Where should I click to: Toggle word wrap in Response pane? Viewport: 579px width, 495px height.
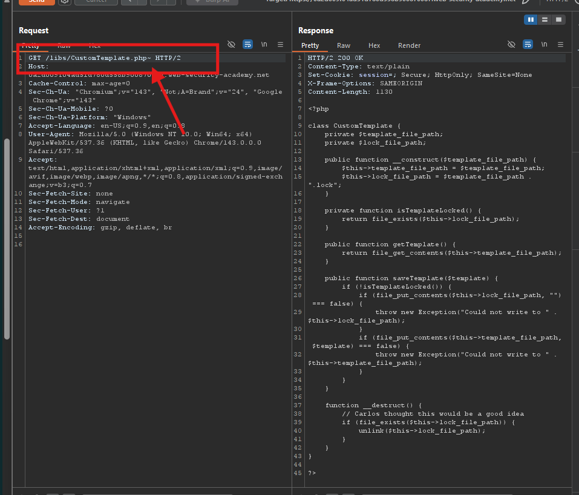tap(528, 44)
